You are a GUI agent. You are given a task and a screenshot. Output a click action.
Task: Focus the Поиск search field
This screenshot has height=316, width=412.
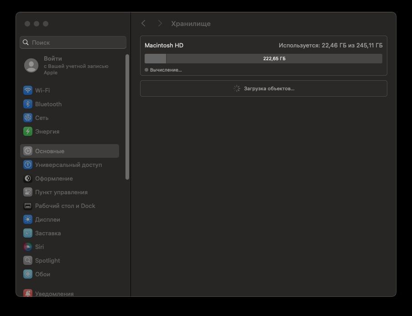(x=73, y=42)
